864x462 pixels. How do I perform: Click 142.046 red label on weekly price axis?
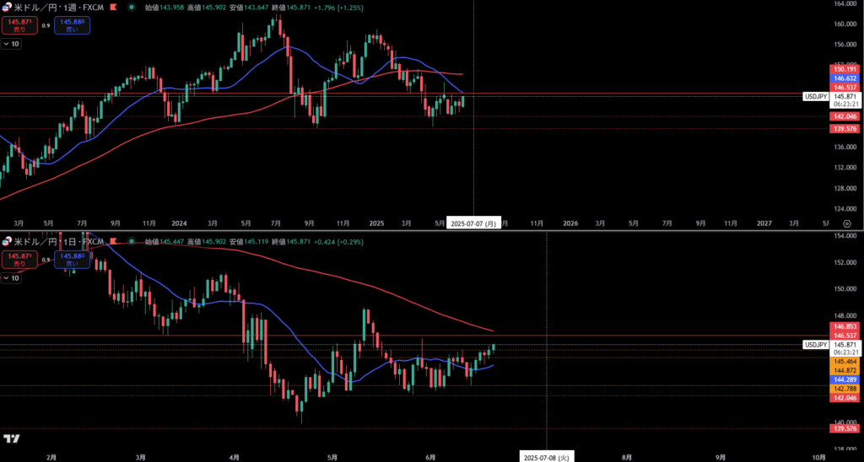pyautogui.click(x=845, y=116)
